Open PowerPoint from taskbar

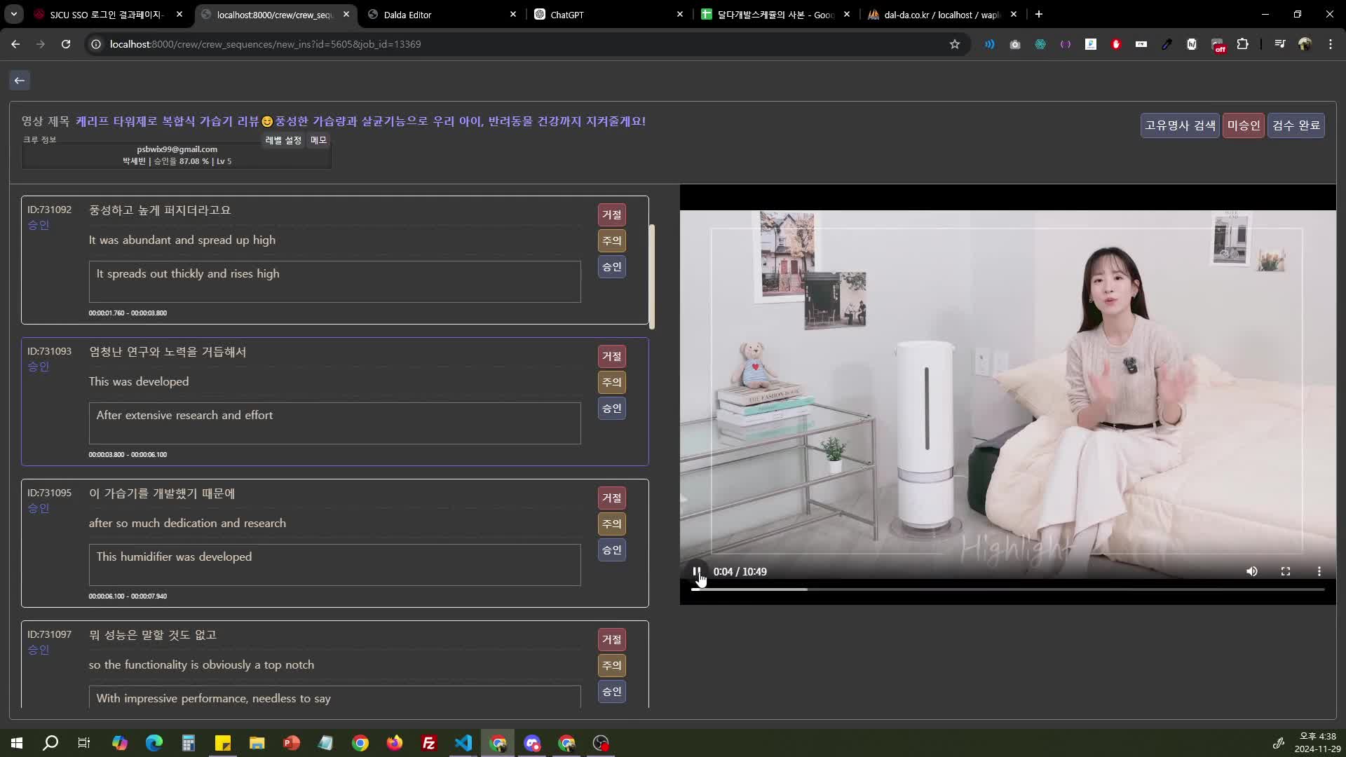click(292, 743)
